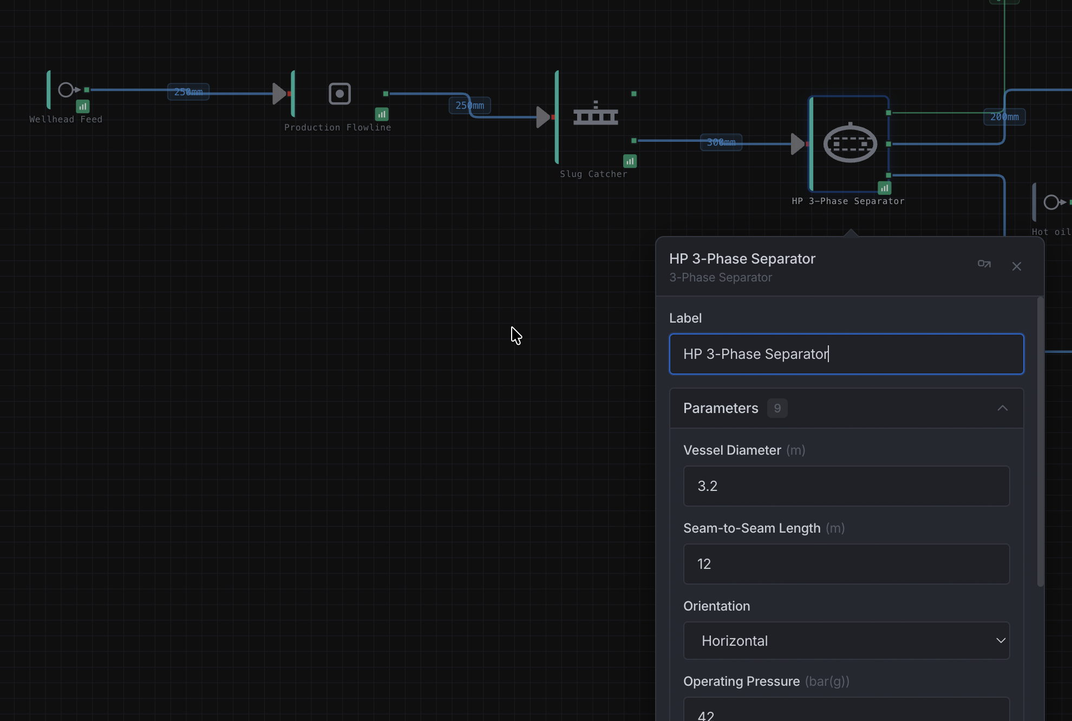1072x721 pixels.
Task: Click the Wellhead Feed outlet port
Action: (87, 90)
